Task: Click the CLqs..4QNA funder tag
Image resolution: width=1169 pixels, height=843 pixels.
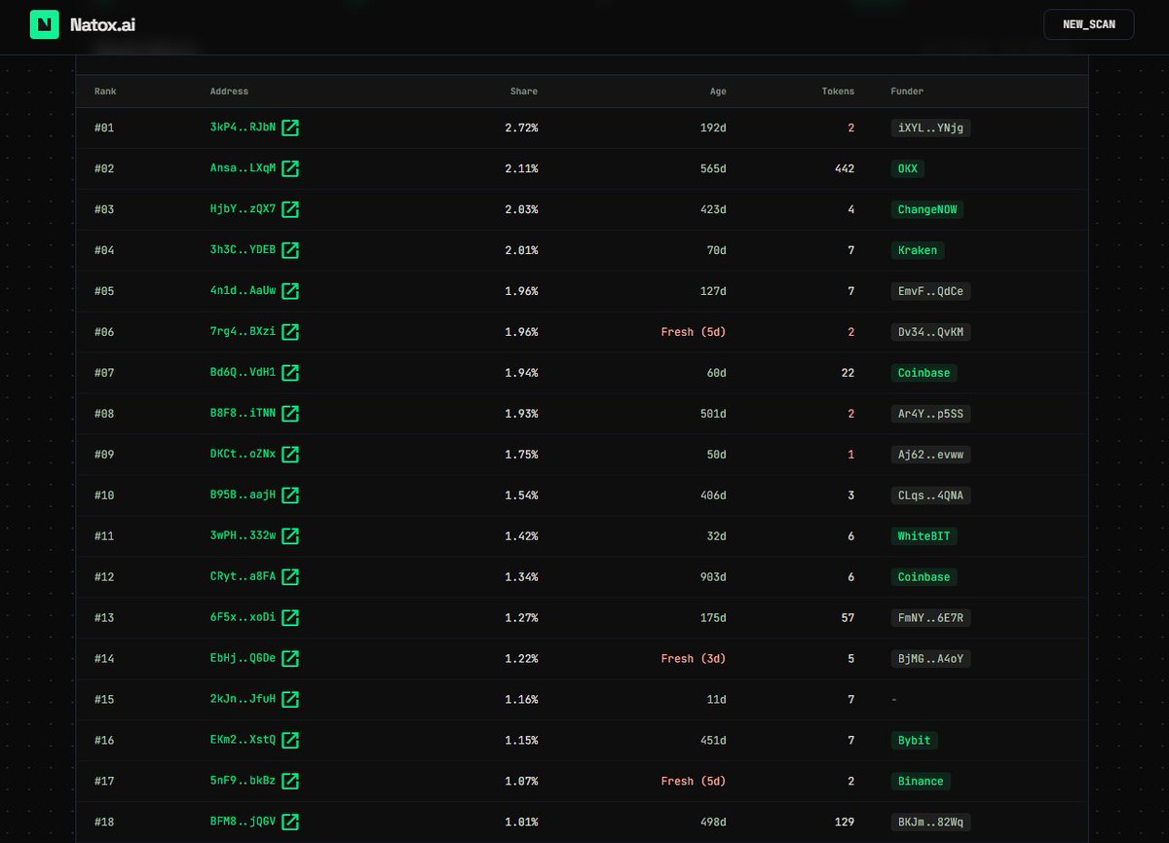Action: (x=930, y=495)
